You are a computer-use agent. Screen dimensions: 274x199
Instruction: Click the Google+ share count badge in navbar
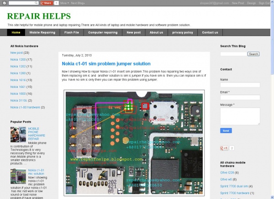pos(56,3)
